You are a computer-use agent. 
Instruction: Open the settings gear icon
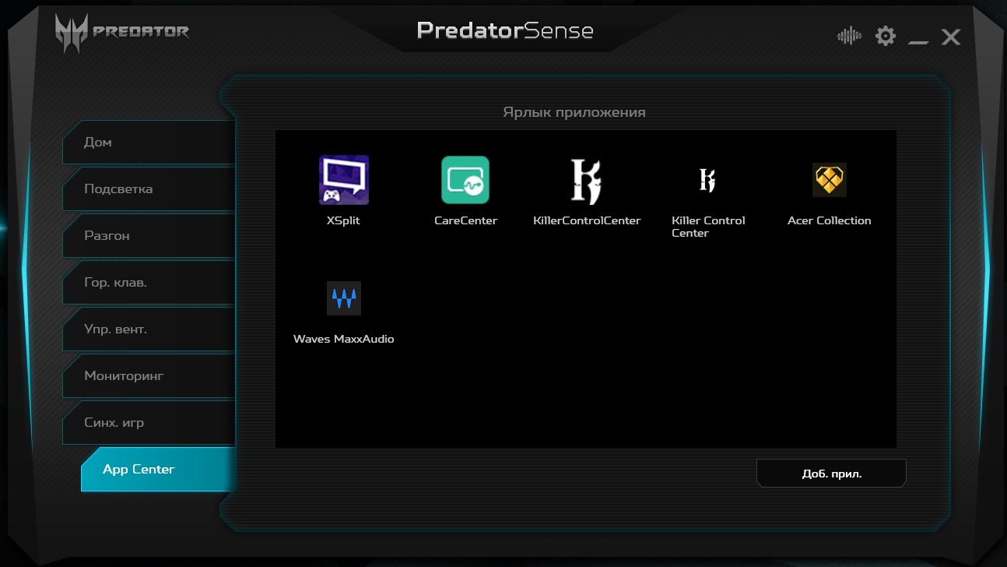(886, 36)
